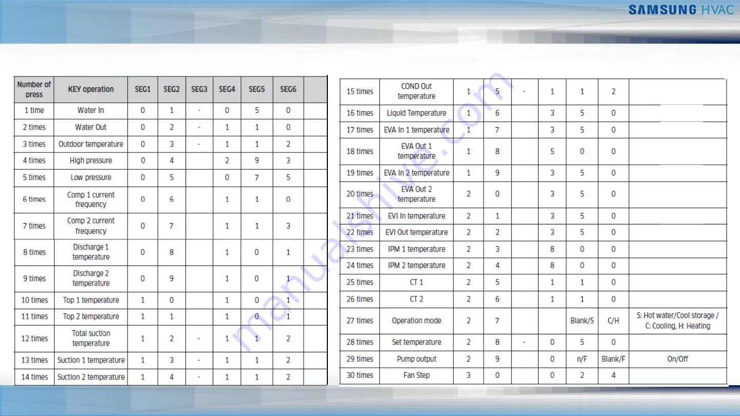This screenshot has height=416, width=740.
Task: Click 'COND Out temperature' cell
Action: pos(416,92)
